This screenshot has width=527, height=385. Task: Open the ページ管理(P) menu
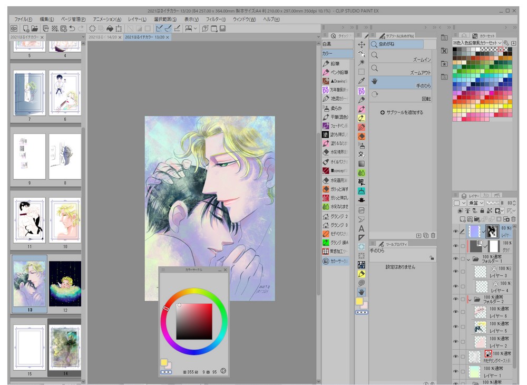coord(73,19)
